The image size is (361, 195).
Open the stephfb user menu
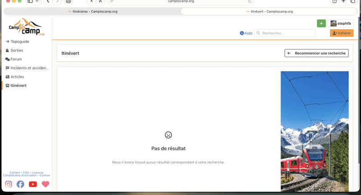341,23
